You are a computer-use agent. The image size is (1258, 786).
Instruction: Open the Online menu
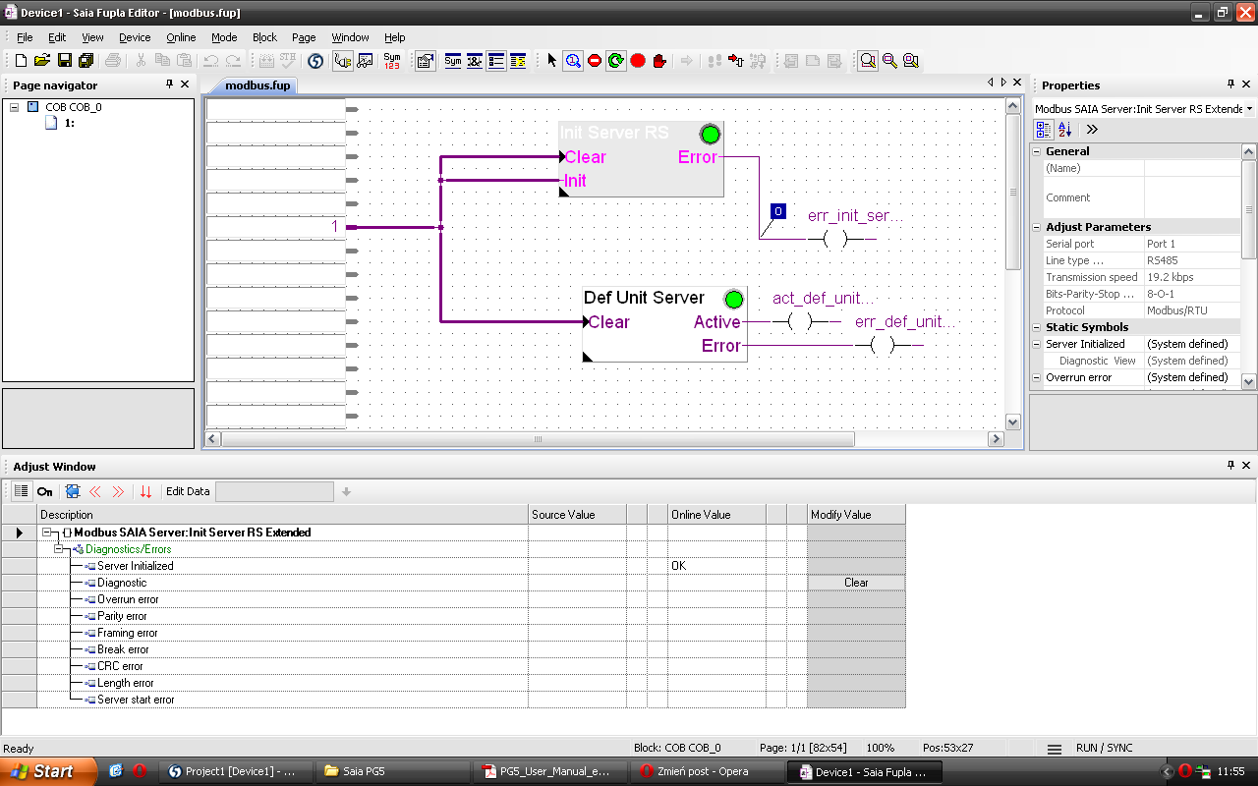click(x=181, y=37)
